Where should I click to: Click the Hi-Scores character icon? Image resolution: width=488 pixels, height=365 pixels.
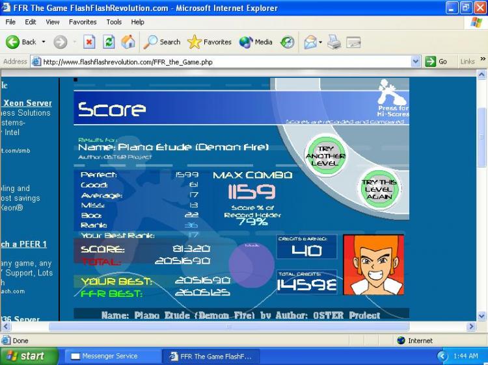point(391,92)
